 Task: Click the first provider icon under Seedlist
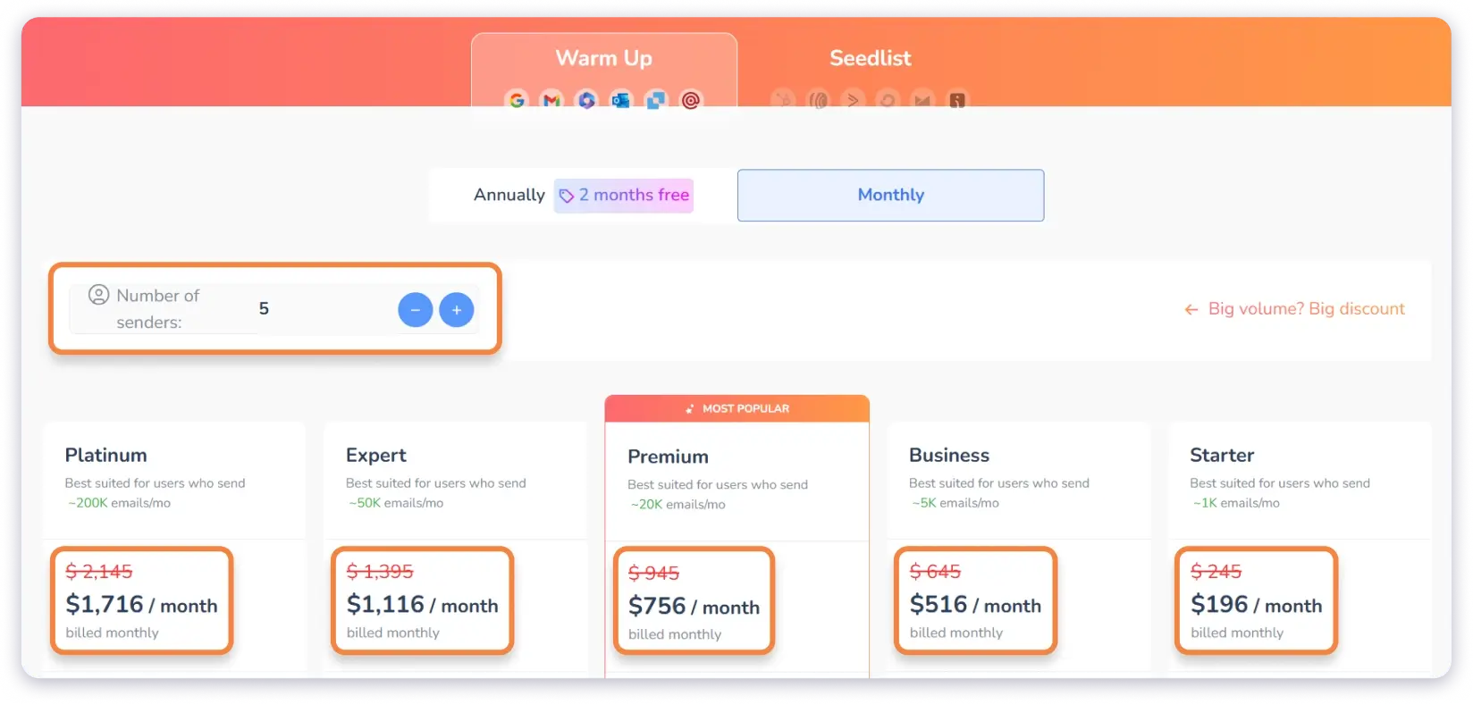[785, 100]
